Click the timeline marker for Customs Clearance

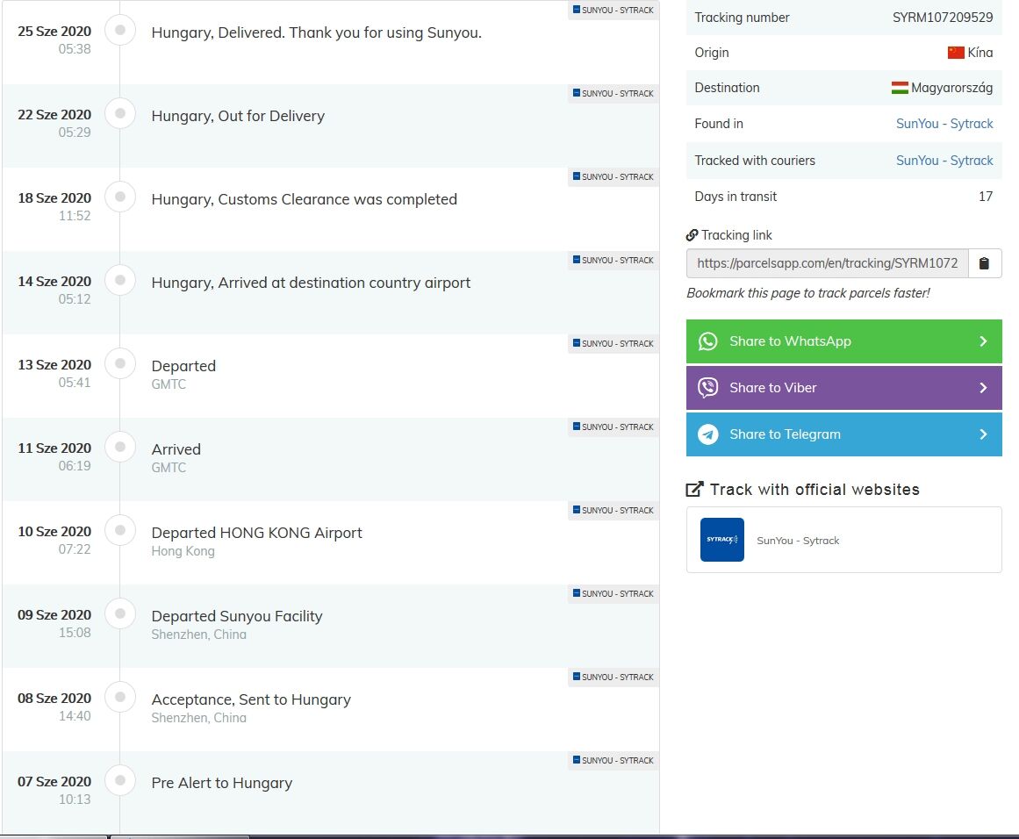coord(120,197)
